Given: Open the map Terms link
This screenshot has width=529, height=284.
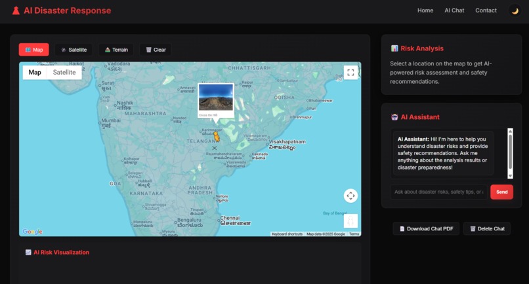Looking at the screenshot, I should 354,234.
